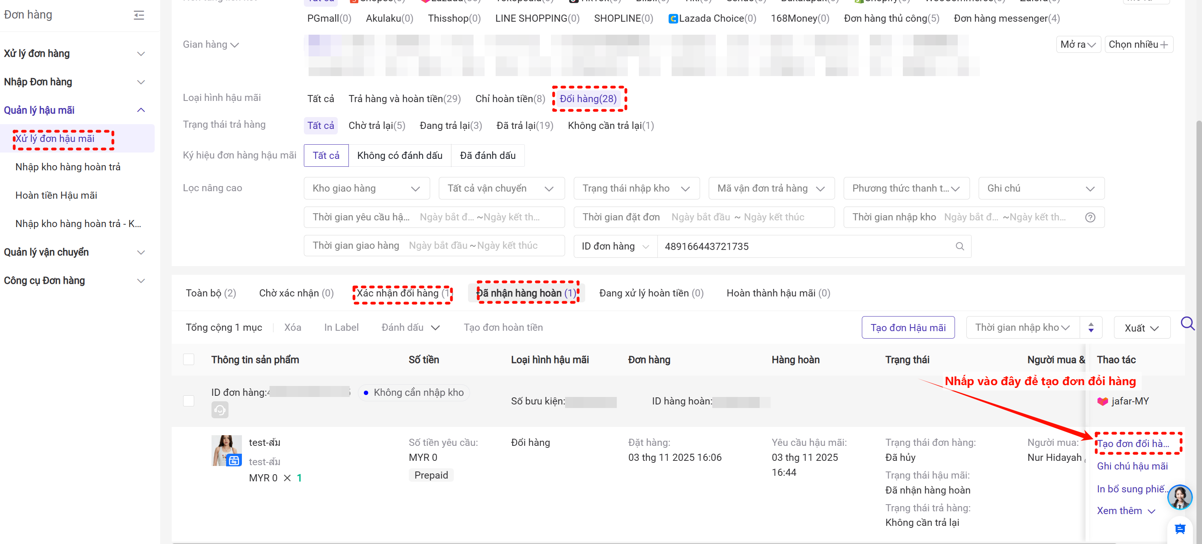Open the magnifier search icon above table
This screenshot has width=1202, height=544.
1187,323
